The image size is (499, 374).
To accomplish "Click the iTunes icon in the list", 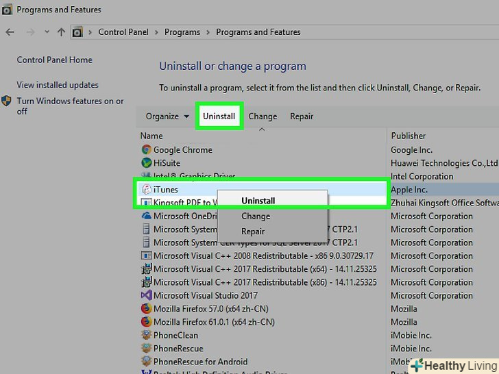I will pyautogui.click(x=146, y=190).
